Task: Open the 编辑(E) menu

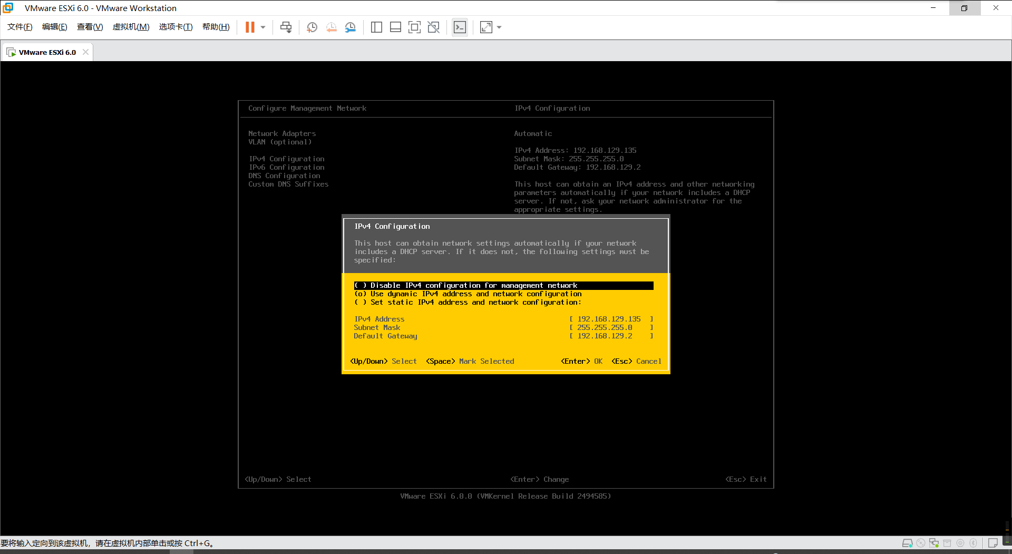Action: coord(54,27)
